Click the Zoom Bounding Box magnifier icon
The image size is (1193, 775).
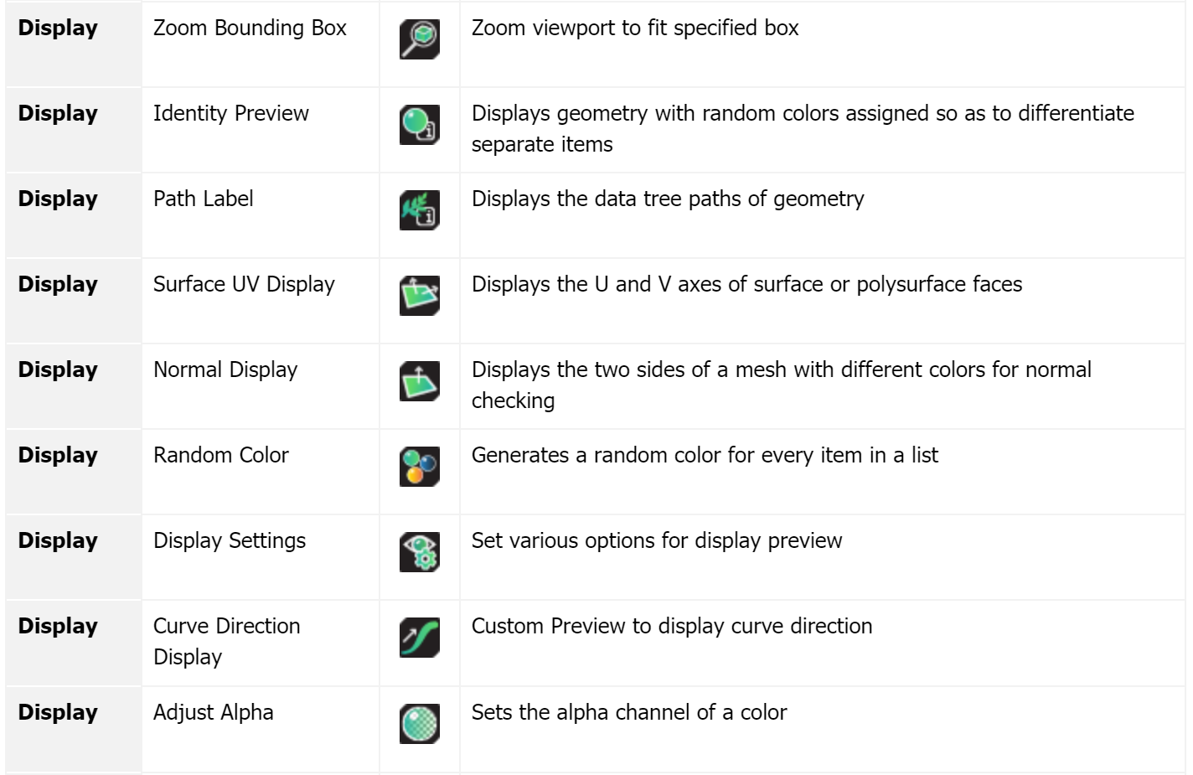[420, 39]
